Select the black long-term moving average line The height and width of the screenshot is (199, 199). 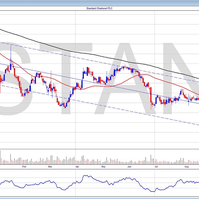[83, 53]
